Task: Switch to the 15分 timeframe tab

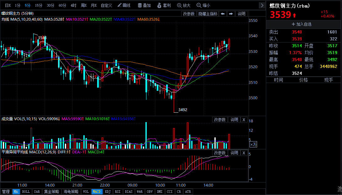Action: (x=39, y=5)
